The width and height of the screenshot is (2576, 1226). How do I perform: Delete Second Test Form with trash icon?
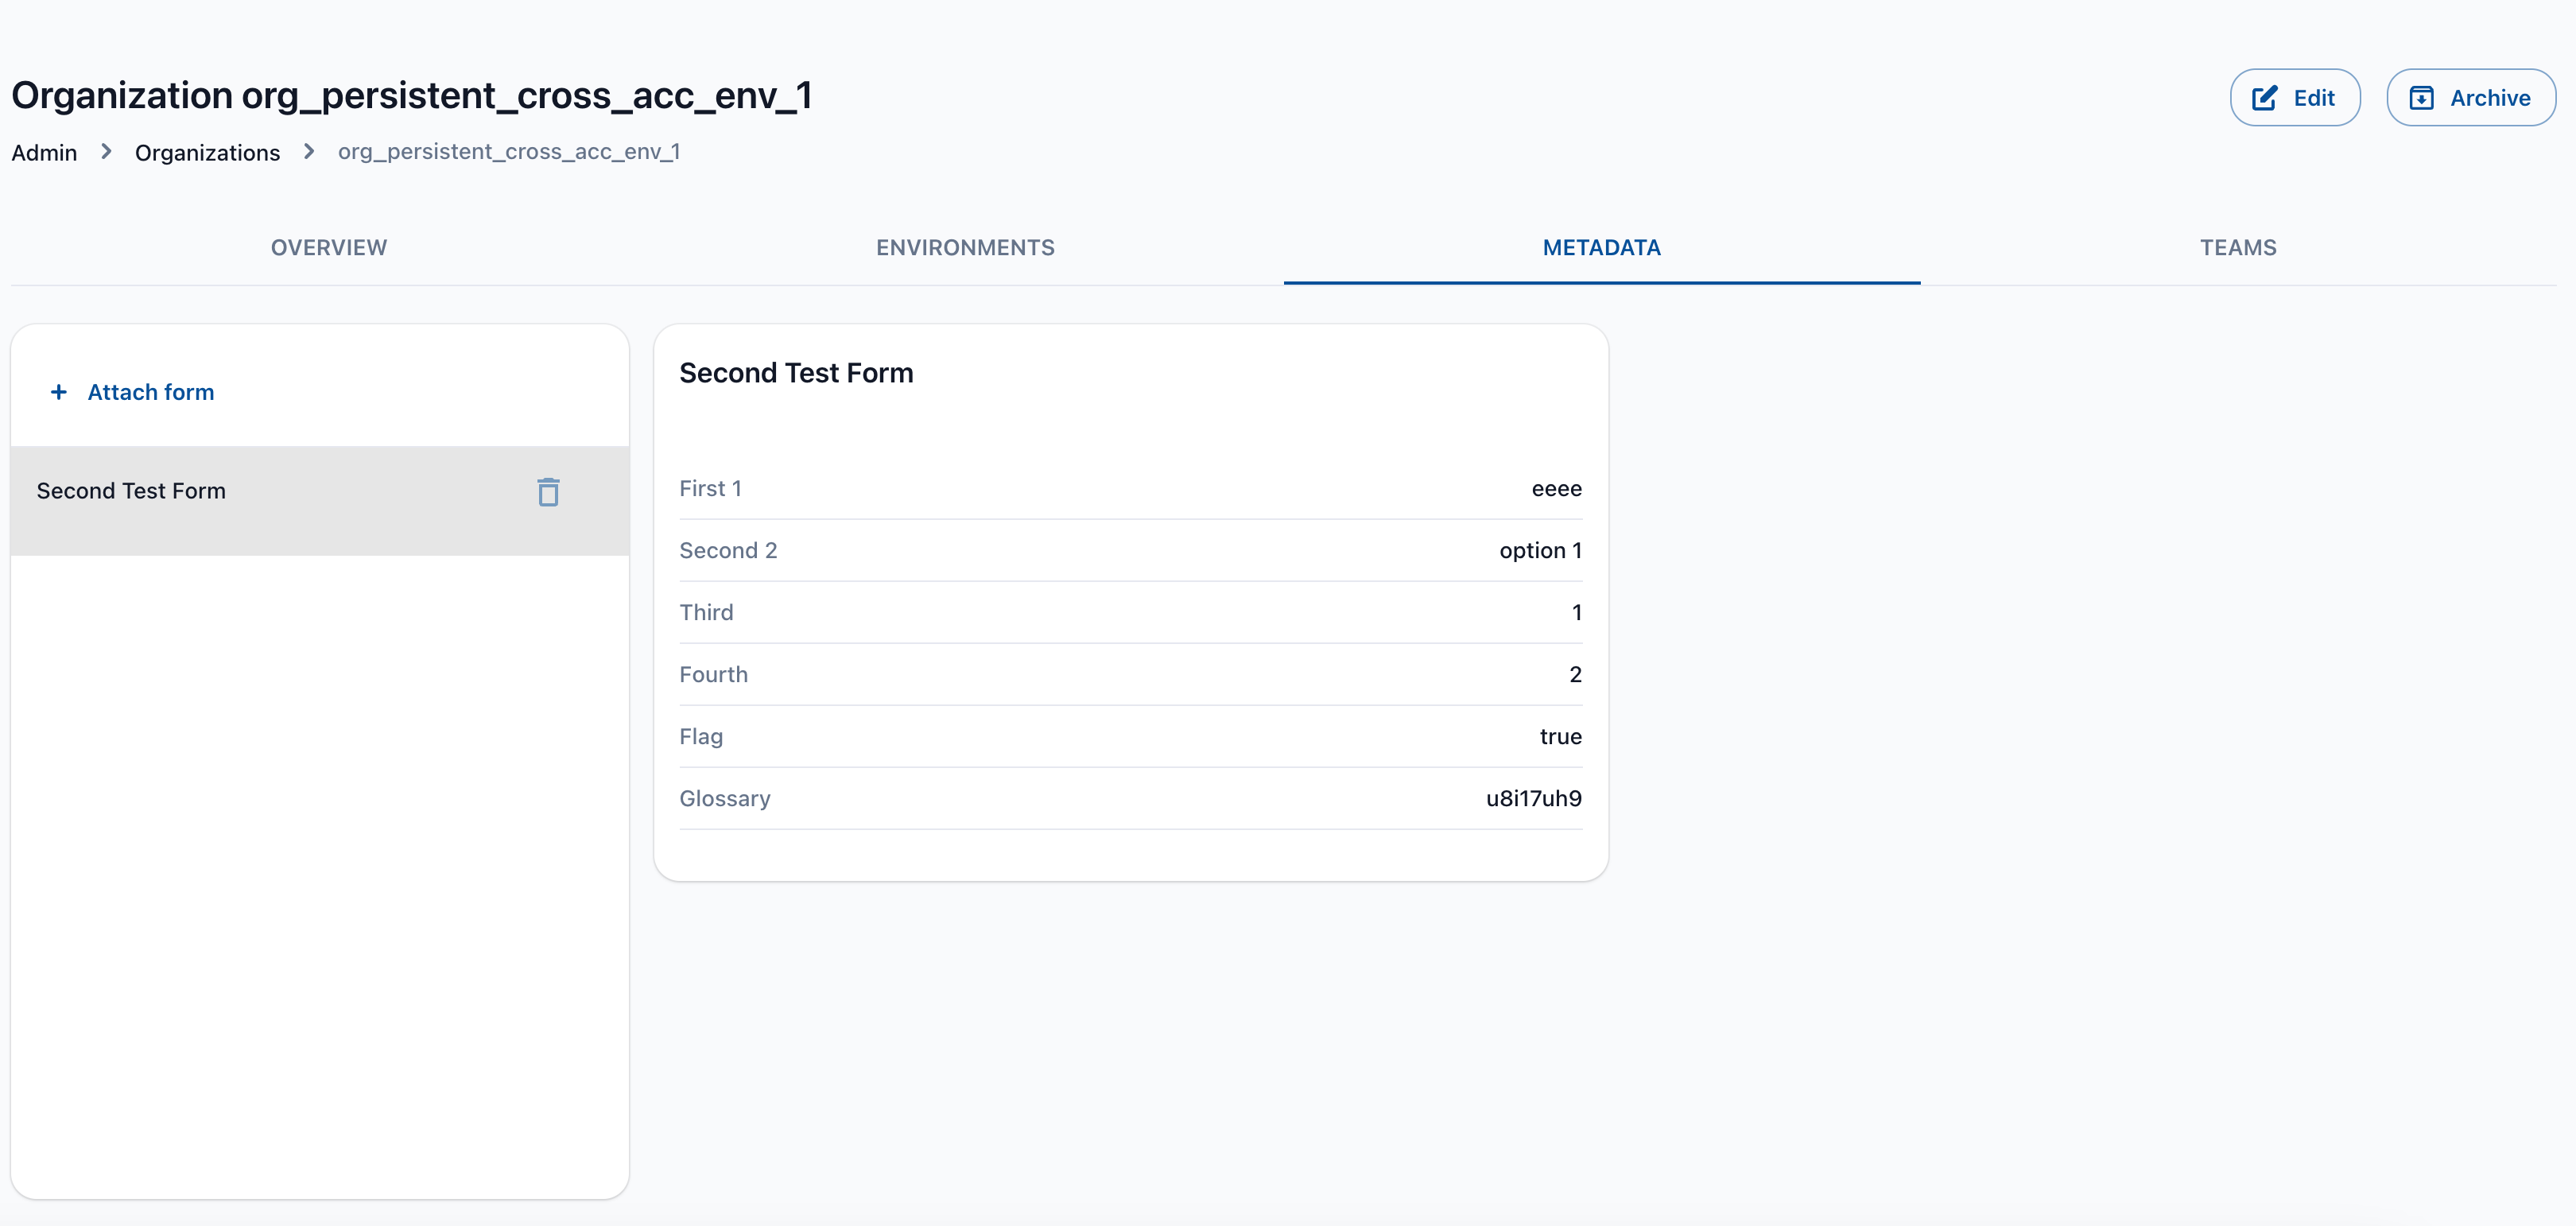pyautogui.click(x=548, y=492)
